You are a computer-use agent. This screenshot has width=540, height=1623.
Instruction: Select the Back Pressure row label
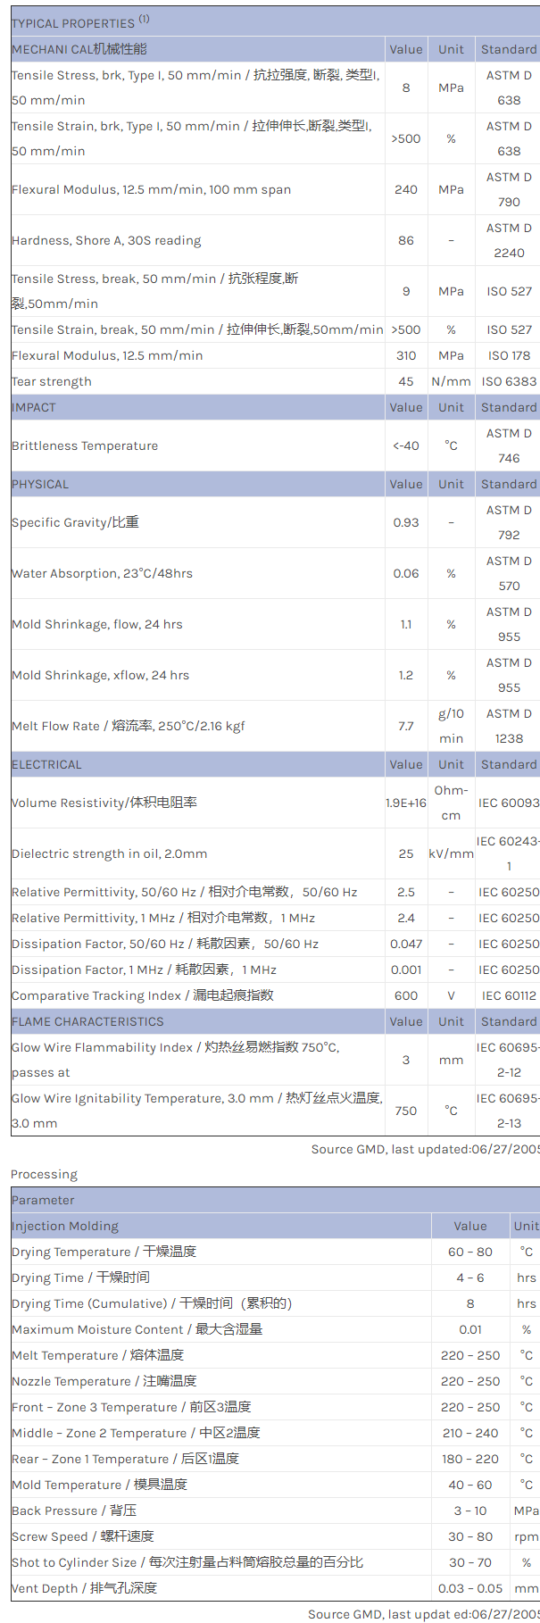click(74, 1511)
